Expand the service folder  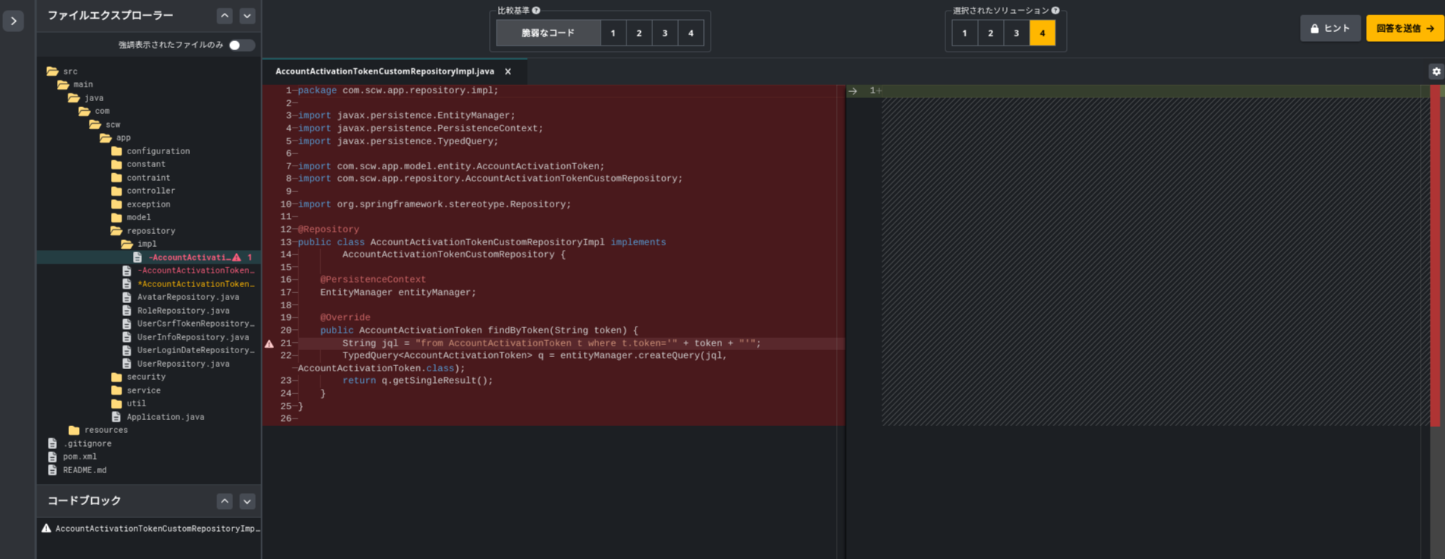[136, 390]
